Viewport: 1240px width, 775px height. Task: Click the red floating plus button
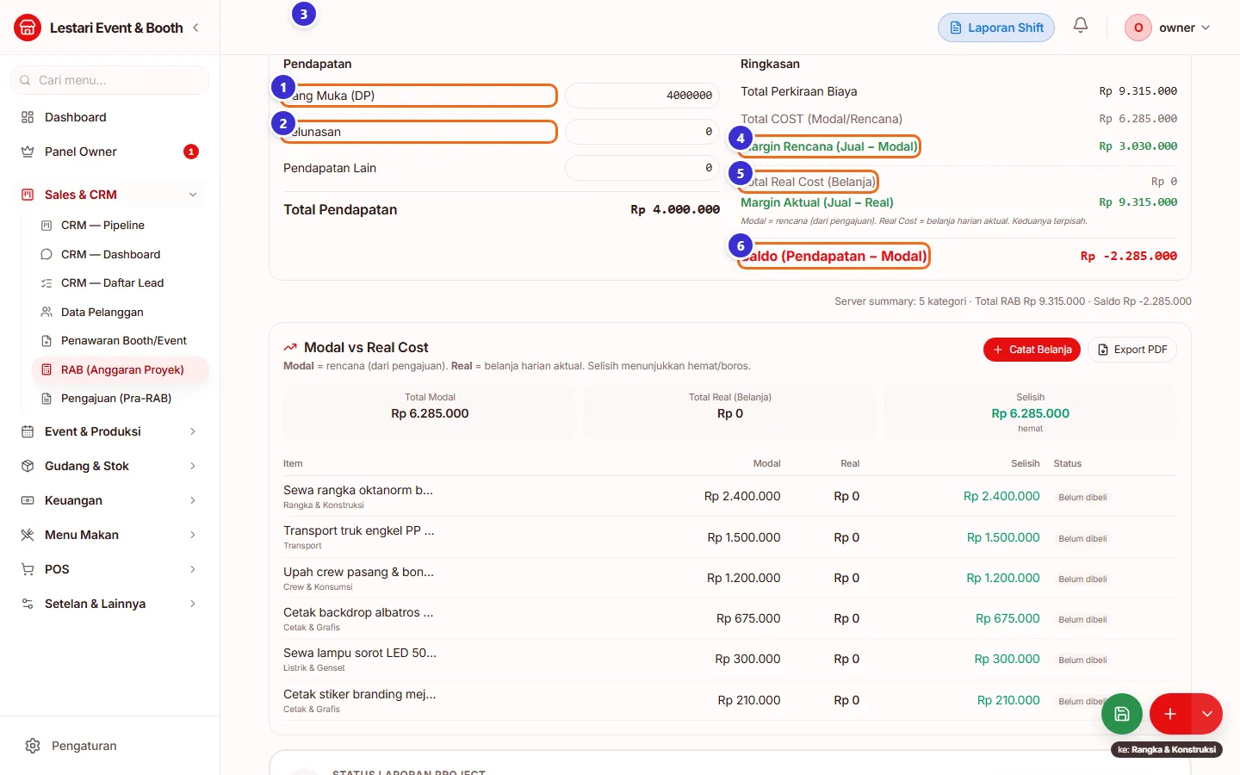tap(1170, 714)
